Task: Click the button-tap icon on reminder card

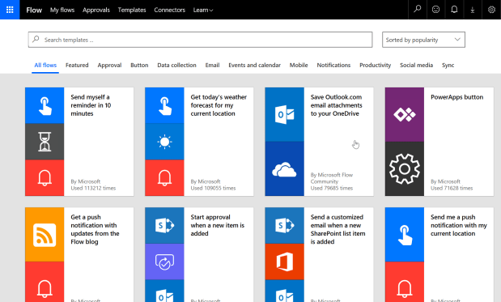Action: tap(45, 105)
